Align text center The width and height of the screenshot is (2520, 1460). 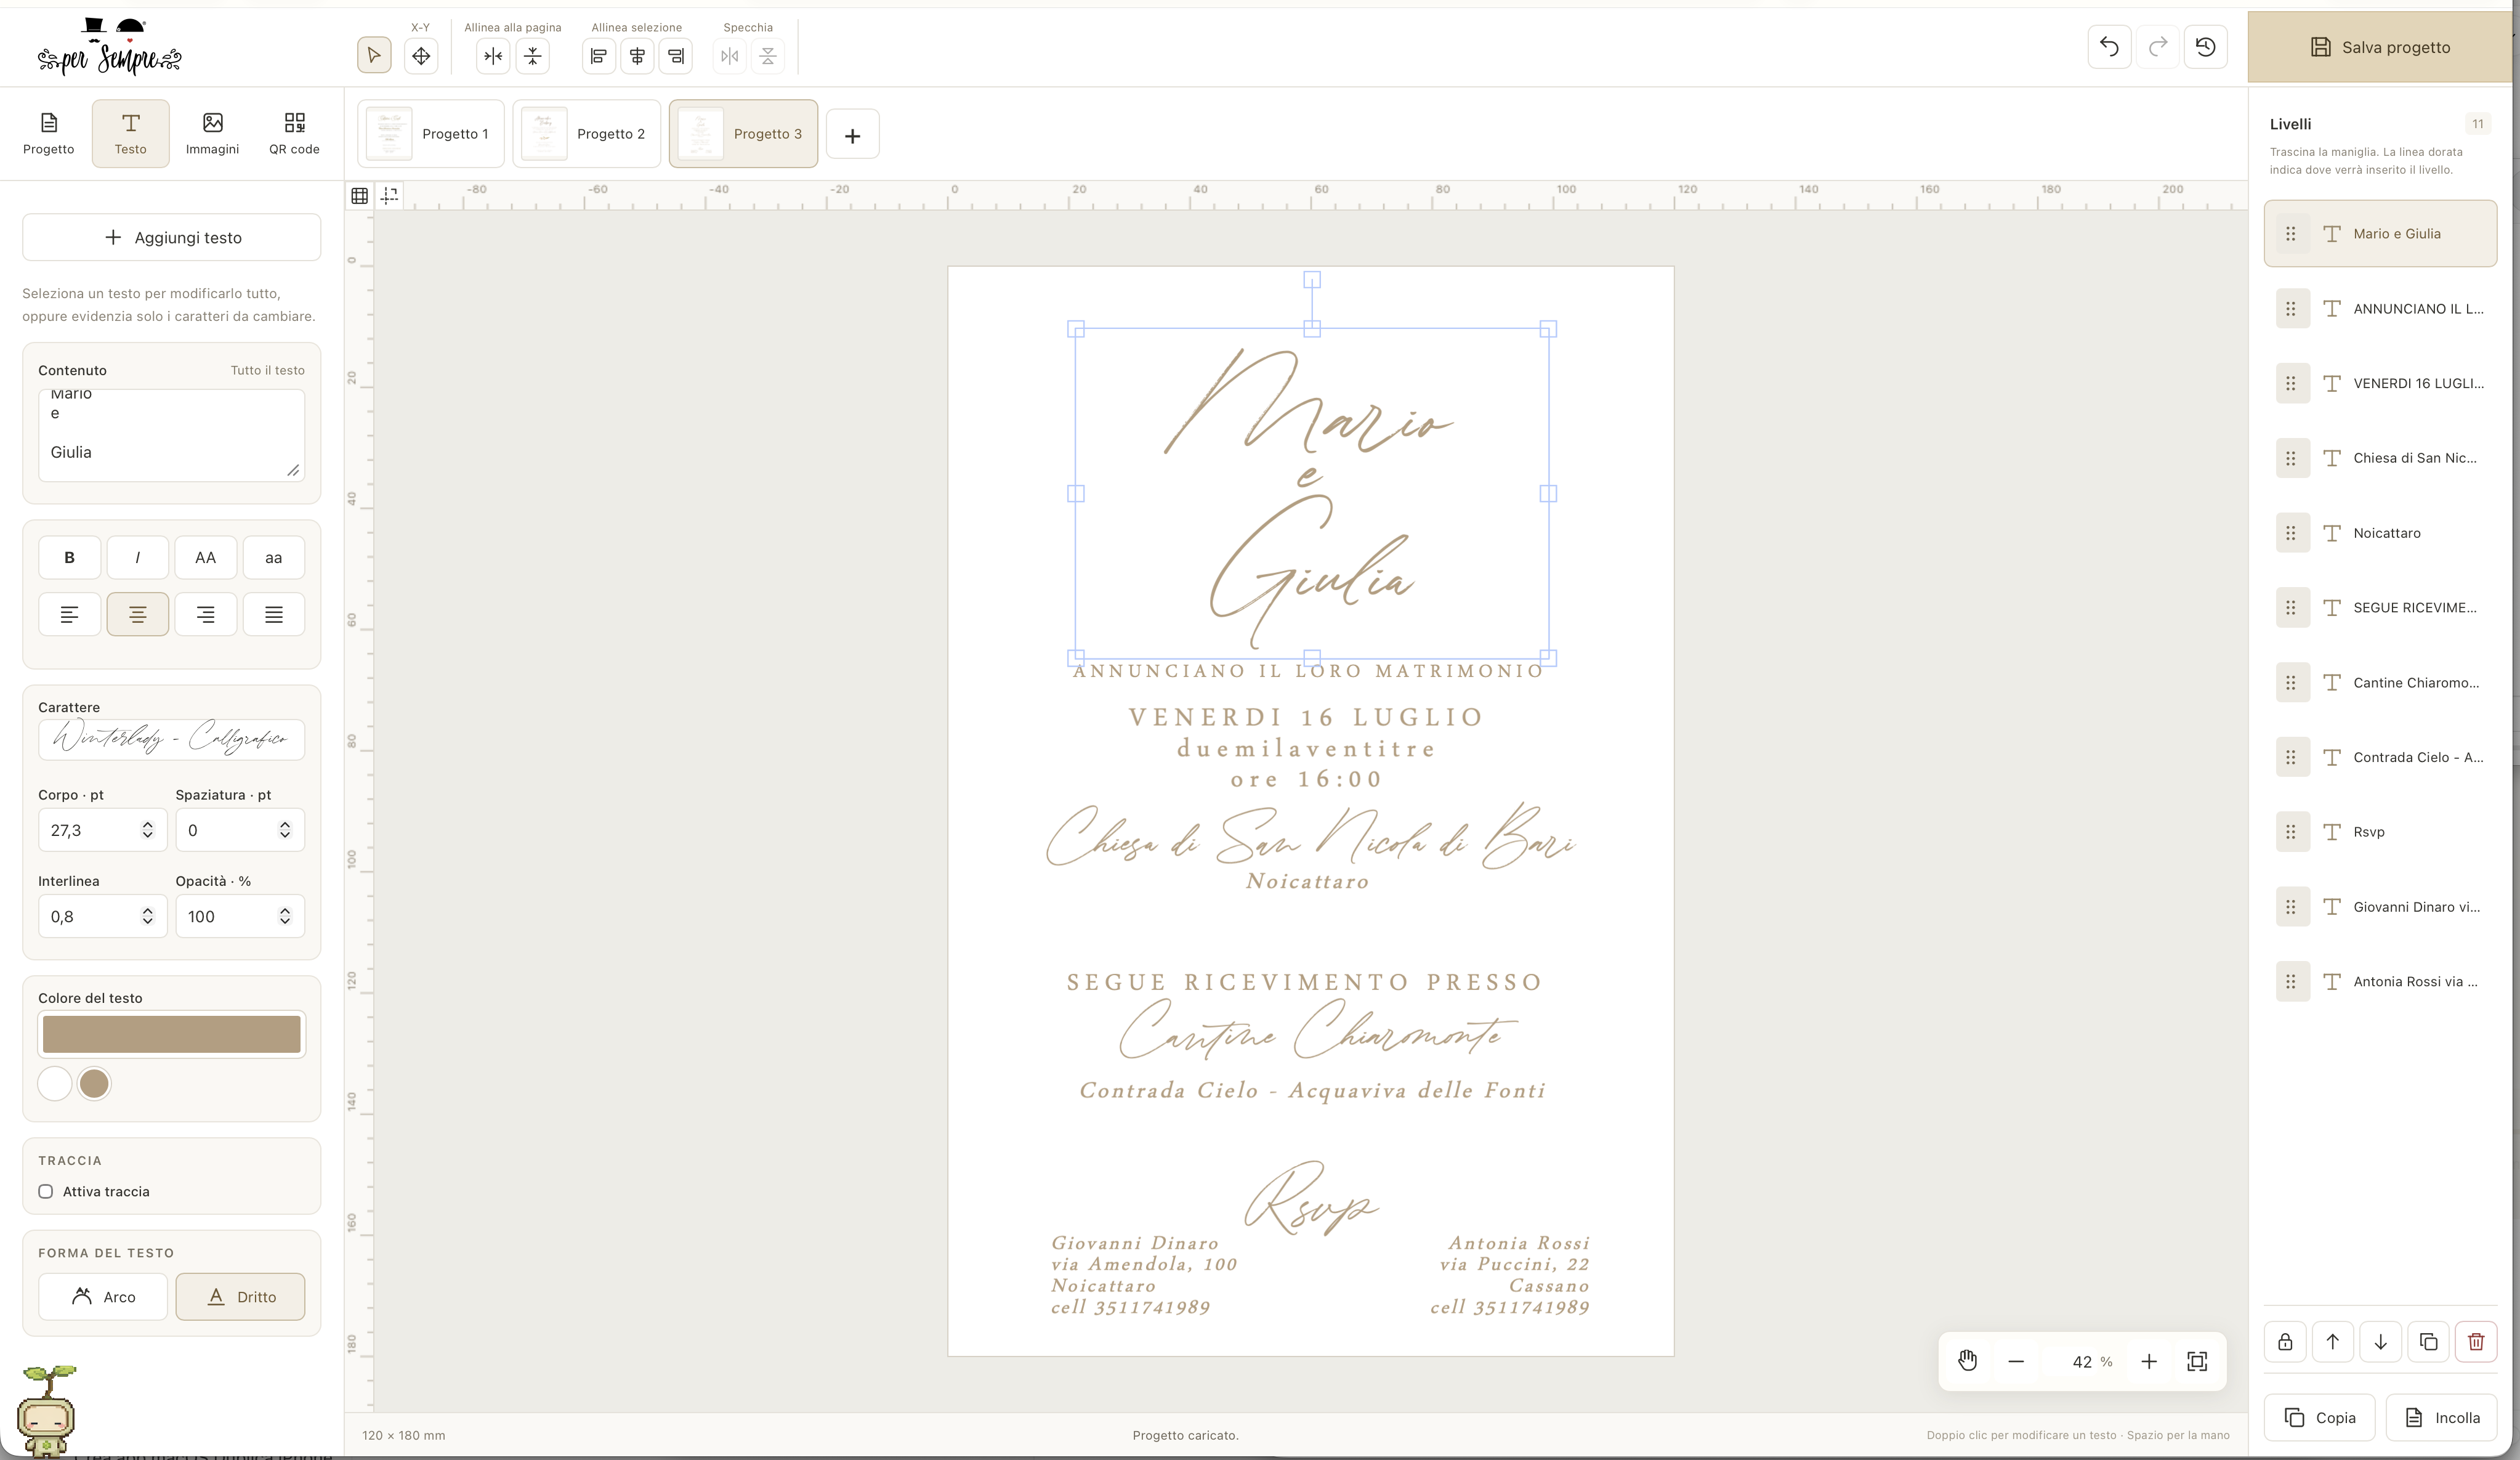tap(138, 614)
